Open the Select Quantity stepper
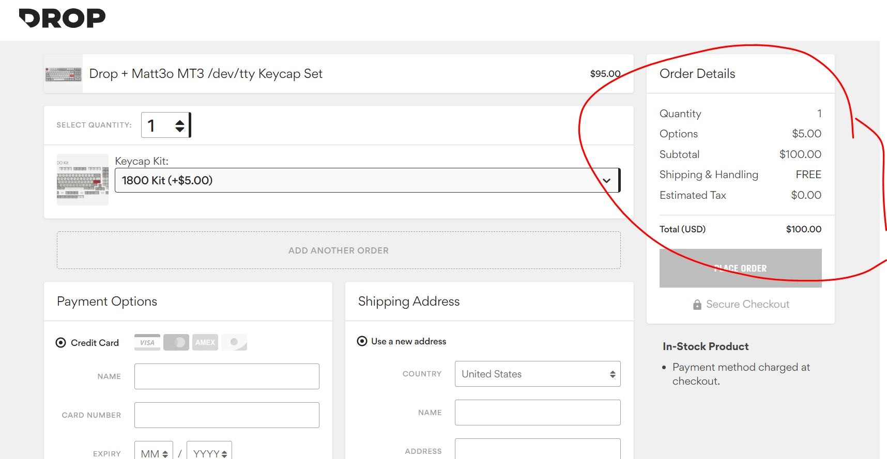887x459 pixels. click(165, 125)
